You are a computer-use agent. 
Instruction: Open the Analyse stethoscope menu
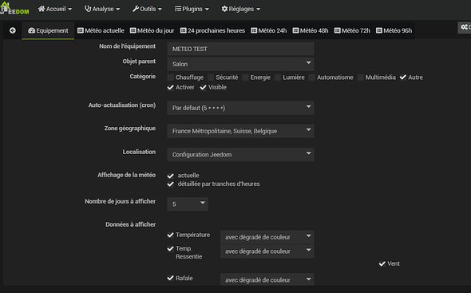(x=102, y=9)
